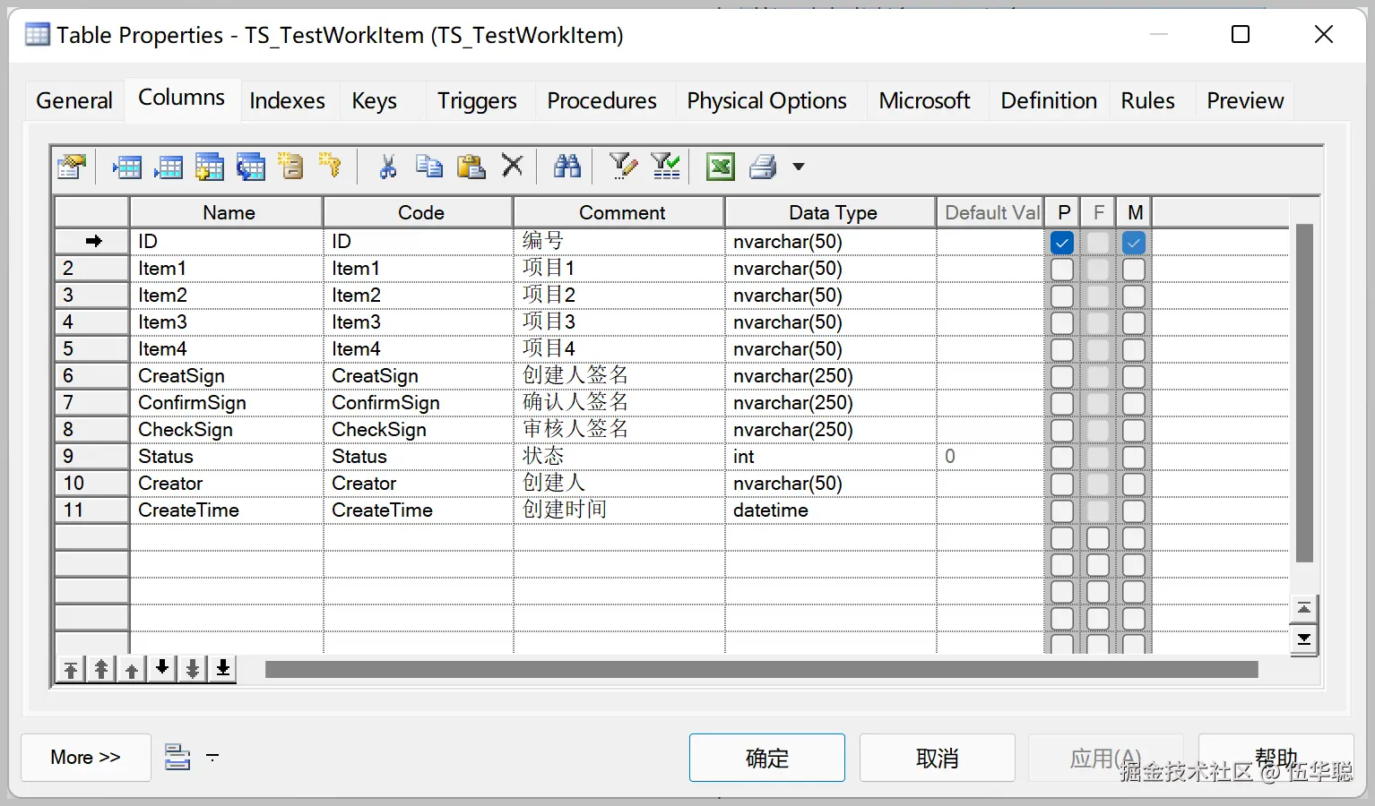Screen dimensions: 1375x806
Task: Move selected row down one position
Action: [162, 668]
